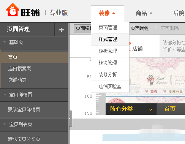Viewport: 185px width, 144px height.
Task: Choose 页面管理 from the 装修 menu
Action: [110, 28]
